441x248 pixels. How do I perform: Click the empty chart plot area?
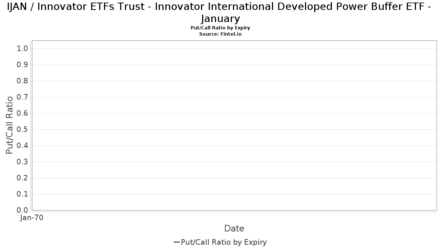234,125
